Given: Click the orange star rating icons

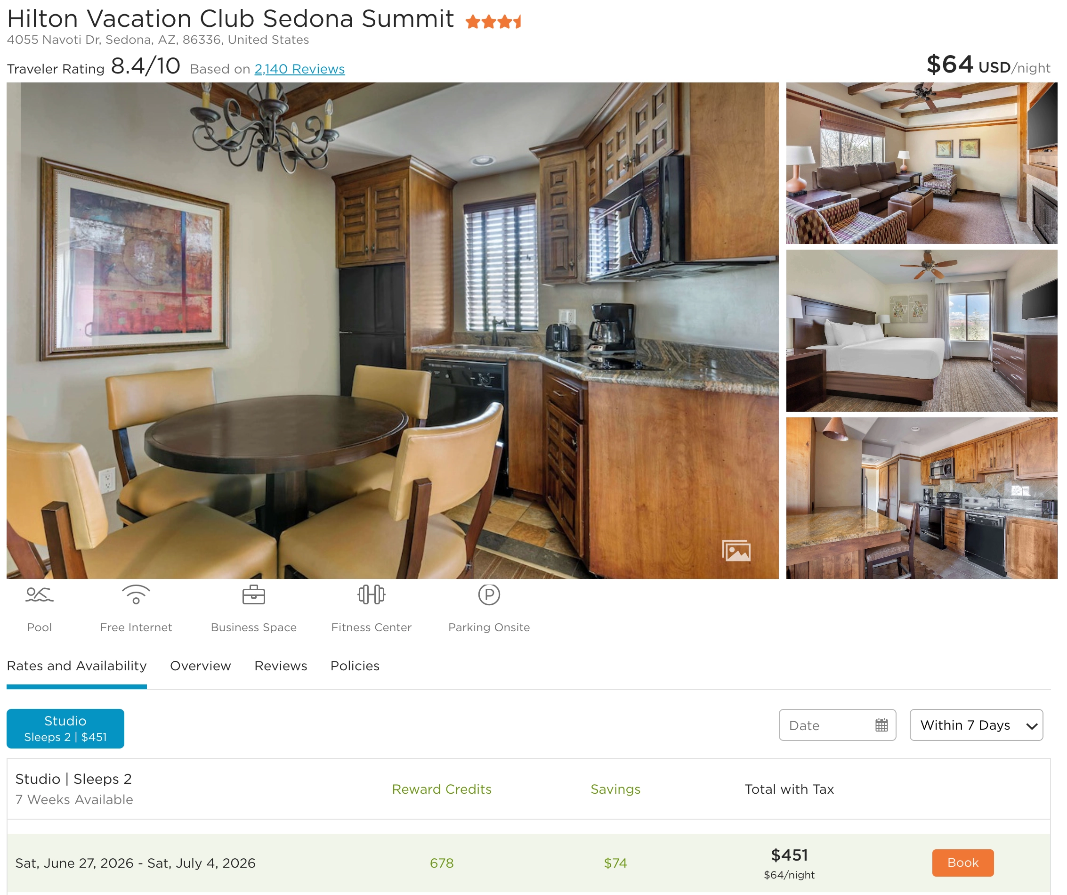Looking at the screenshot, I should (494, 22).
